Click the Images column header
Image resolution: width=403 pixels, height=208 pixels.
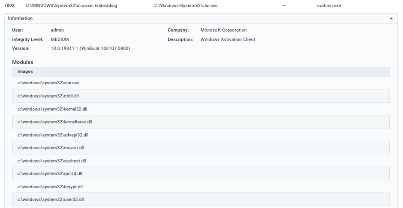tap(25, 71)
